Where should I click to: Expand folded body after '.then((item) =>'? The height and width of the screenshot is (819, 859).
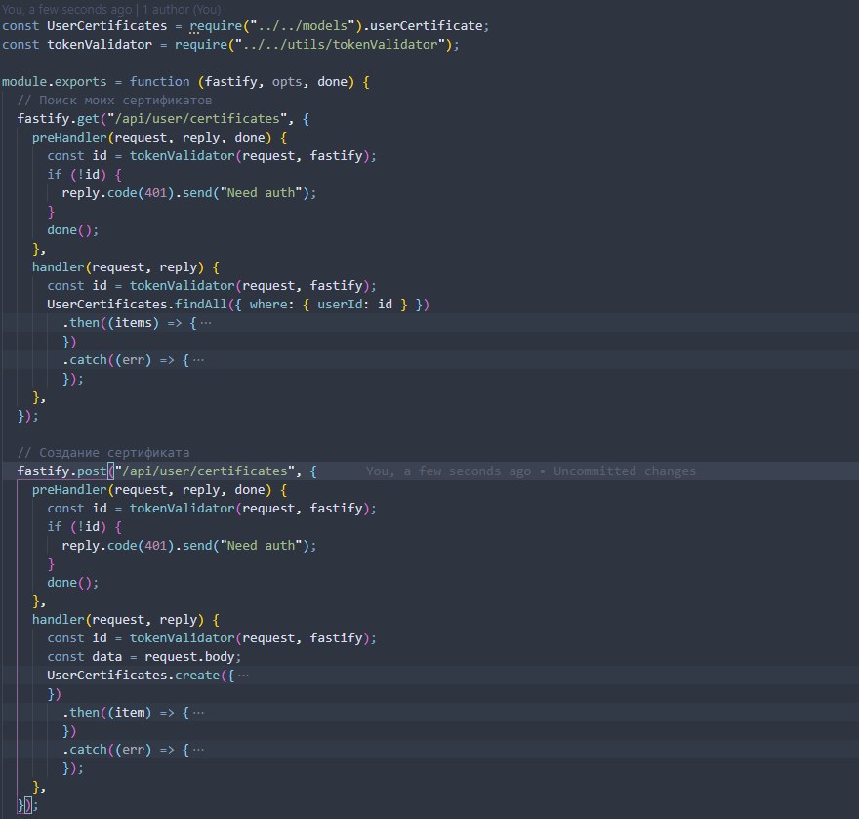coord(198,713)
